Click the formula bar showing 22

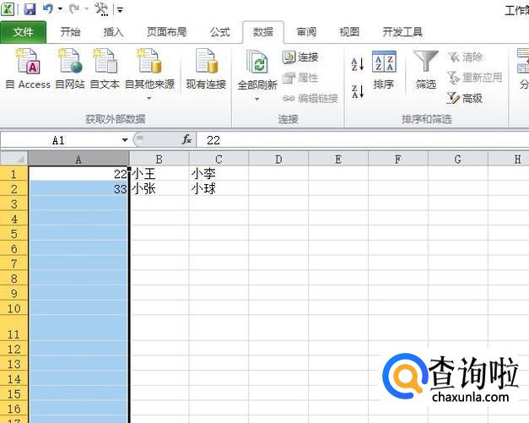click(x=363, y=140)
